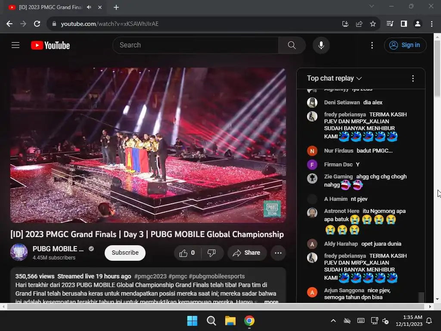This screenshot has height=331, width=441.
Task: Open the YouTube guide hamburger menu
Action: (x=16, y=45)
